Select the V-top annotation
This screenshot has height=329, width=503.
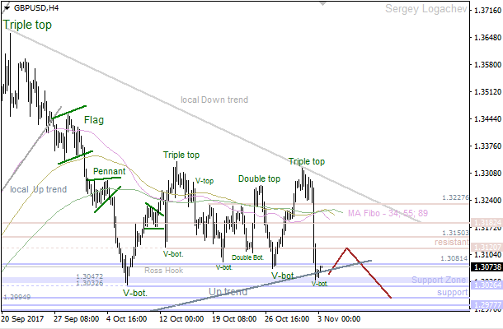(204, 180)
